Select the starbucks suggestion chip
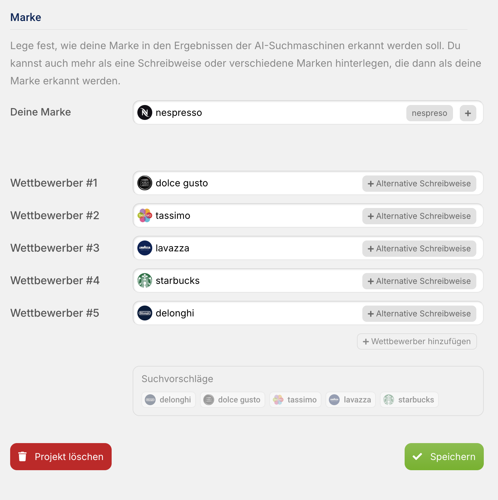This screenshot has height=500, width=498. point(409,400)
